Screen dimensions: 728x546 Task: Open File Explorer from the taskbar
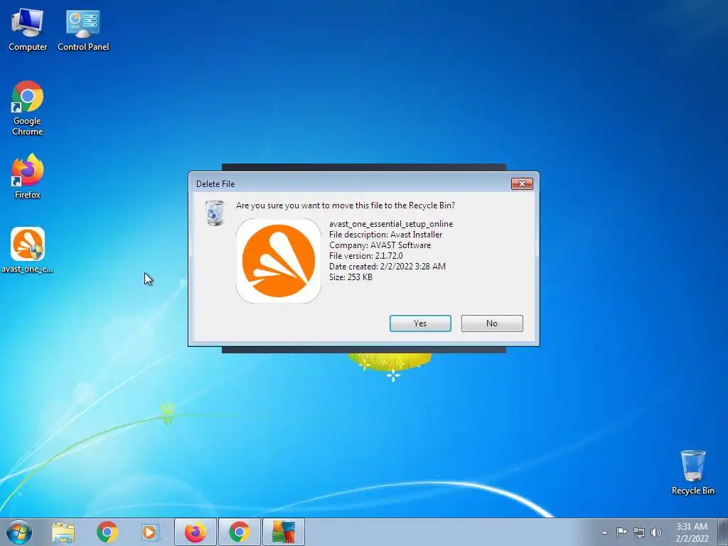[x=63, y=532]
